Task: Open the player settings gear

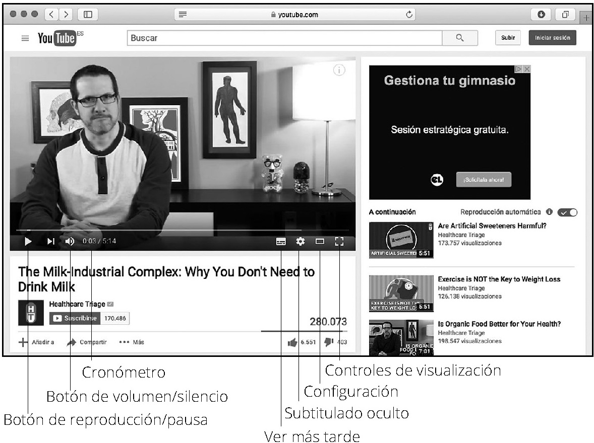Action: [301, 242]
